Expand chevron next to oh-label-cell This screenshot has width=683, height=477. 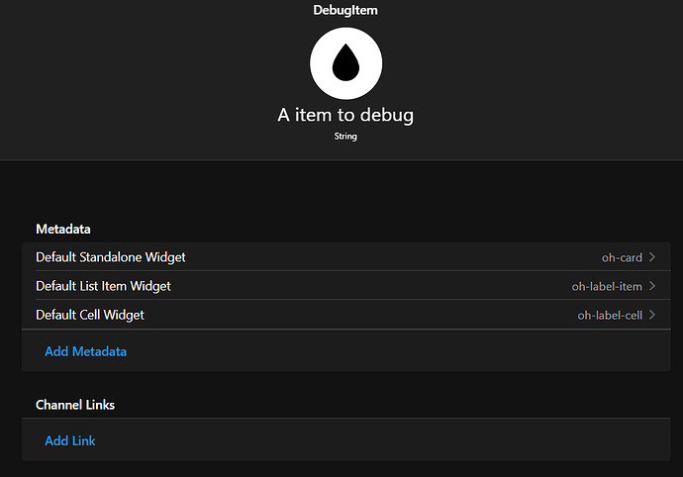[x=652, y=315]
